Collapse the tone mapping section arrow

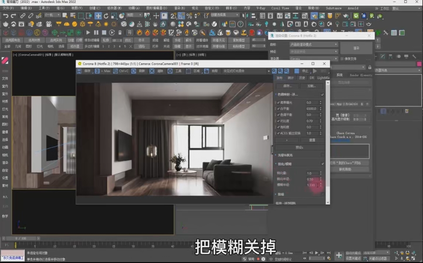pos(276,94)
